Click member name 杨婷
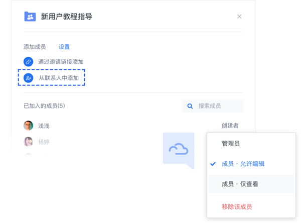Image resolution: width=301 pixels, height=224 pixels. pos(44,142)
